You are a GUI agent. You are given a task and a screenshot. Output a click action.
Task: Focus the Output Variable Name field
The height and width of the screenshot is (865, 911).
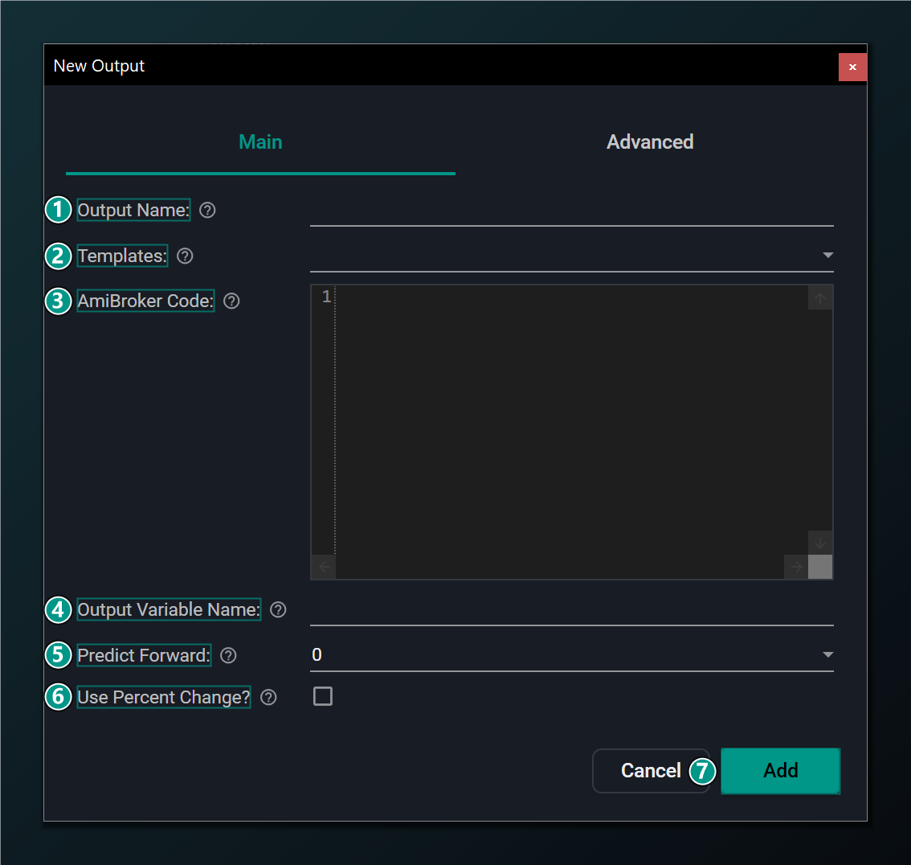(x=572, y=610)
